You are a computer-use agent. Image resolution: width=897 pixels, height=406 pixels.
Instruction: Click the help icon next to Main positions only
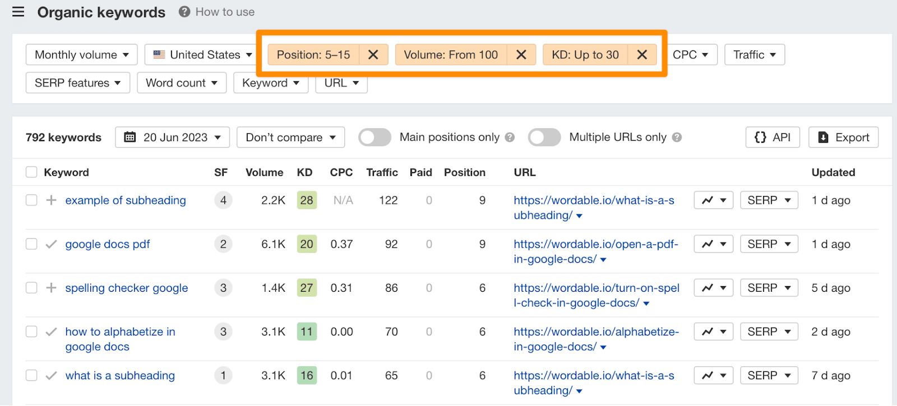coord(510,137)
